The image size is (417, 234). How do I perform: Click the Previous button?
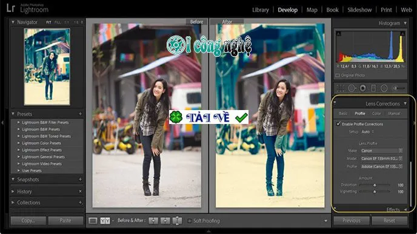point(352,221)
